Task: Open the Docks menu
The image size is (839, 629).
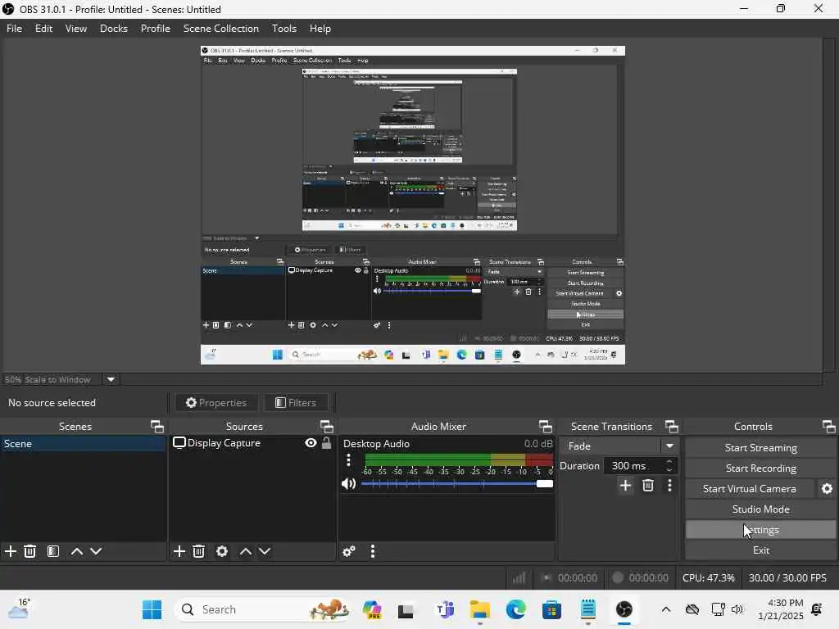Action: coord(114,29)
